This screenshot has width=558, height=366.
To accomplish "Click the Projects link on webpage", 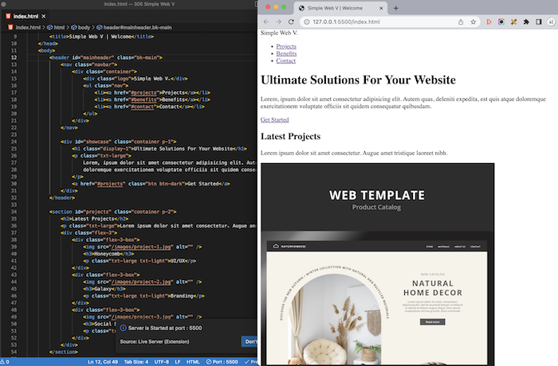I will 286,46.
